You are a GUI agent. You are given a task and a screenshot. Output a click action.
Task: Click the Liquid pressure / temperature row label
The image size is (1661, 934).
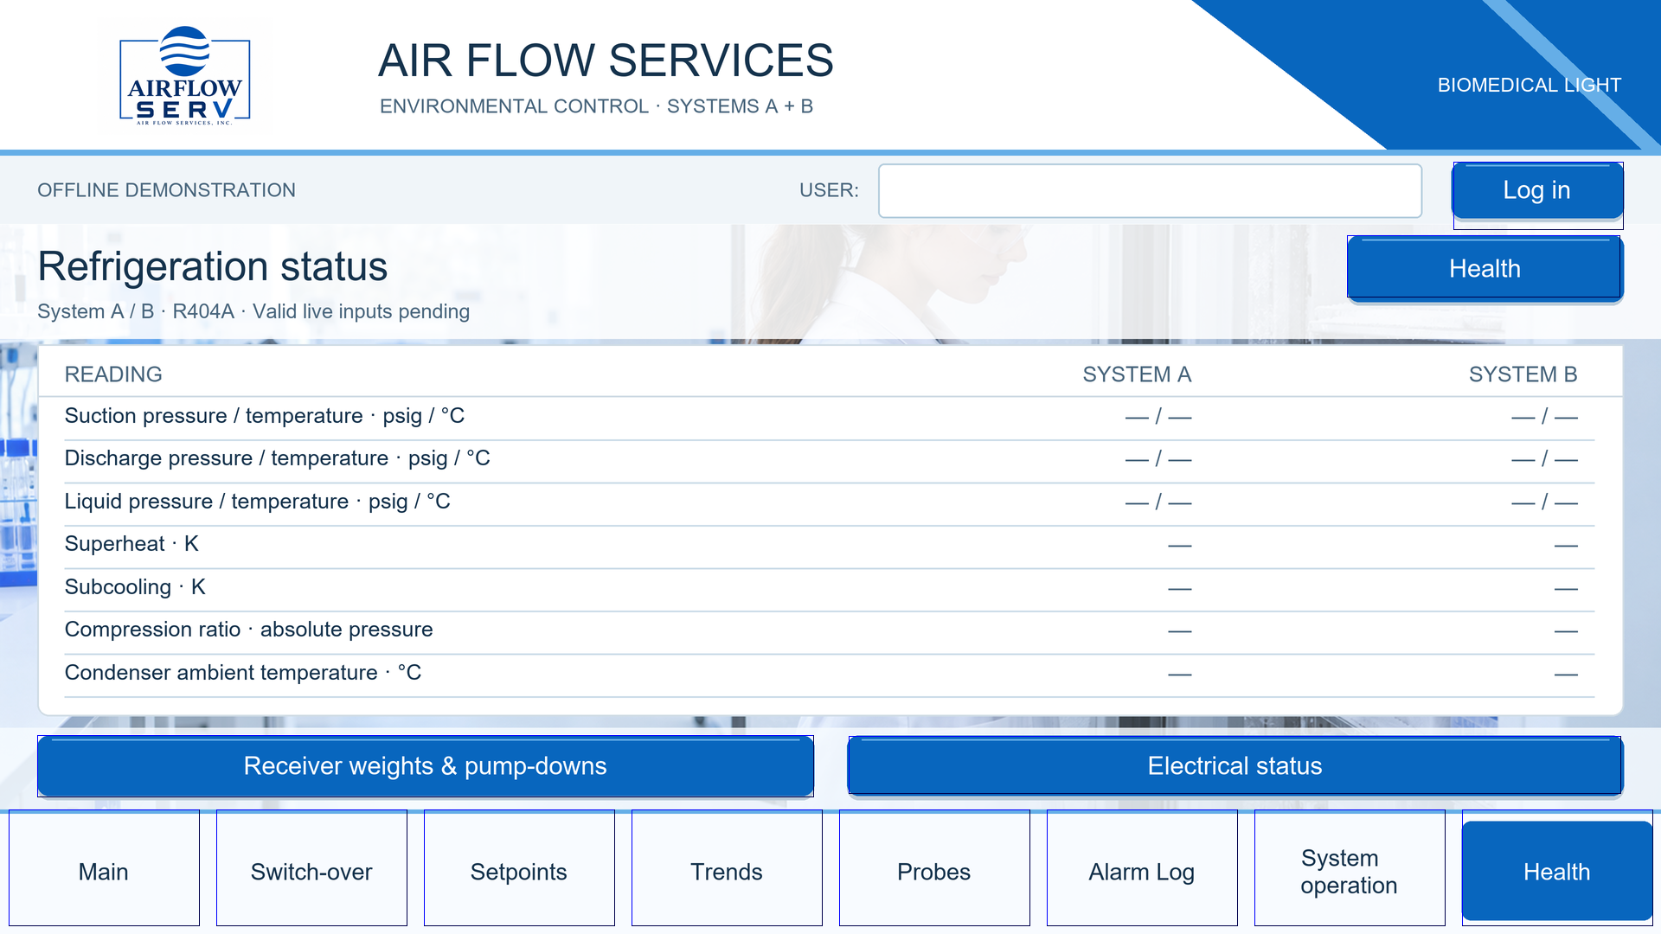tap(258, 502)
